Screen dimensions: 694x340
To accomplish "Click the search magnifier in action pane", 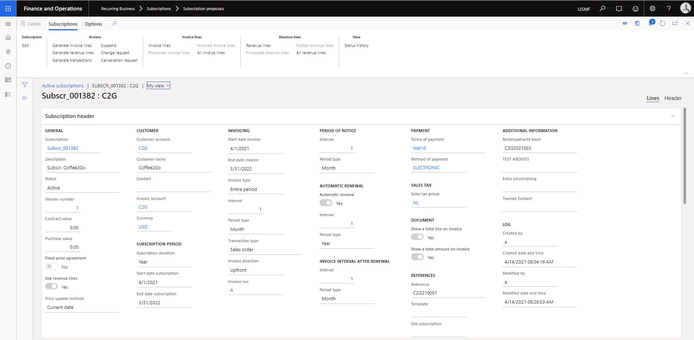I will tap(114, 23).
